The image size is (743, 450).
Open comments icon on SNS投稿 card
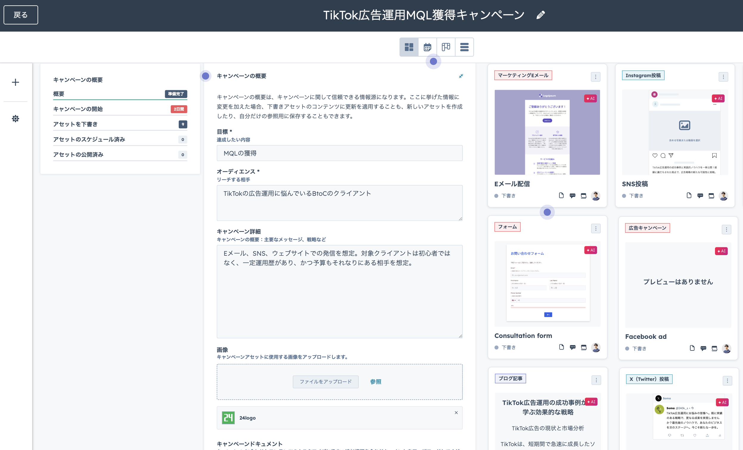[700, 196]
